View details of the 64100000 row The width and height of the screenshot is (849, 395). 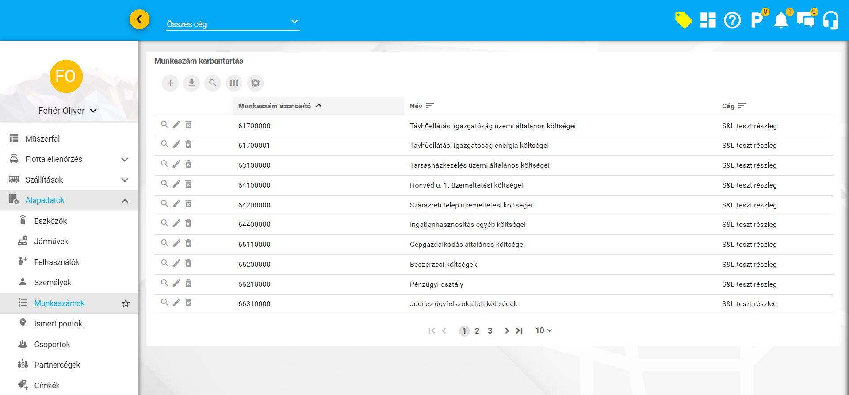coord(164,184)
